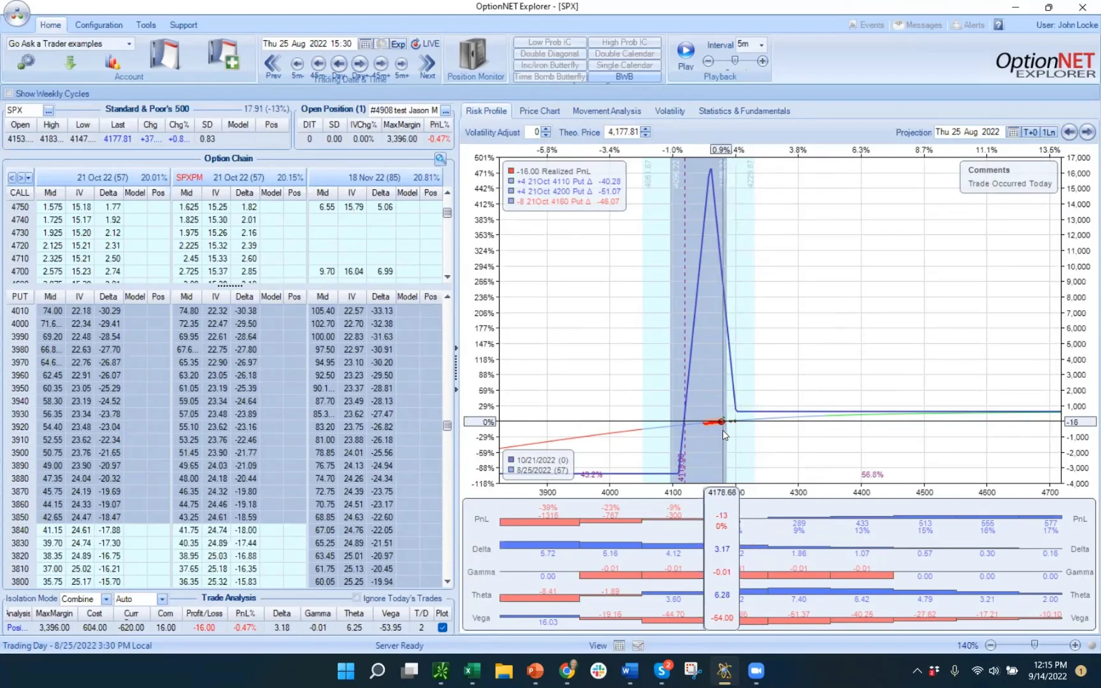
Task: Open the Movement Analysis tab
Action: click(607, 111)
